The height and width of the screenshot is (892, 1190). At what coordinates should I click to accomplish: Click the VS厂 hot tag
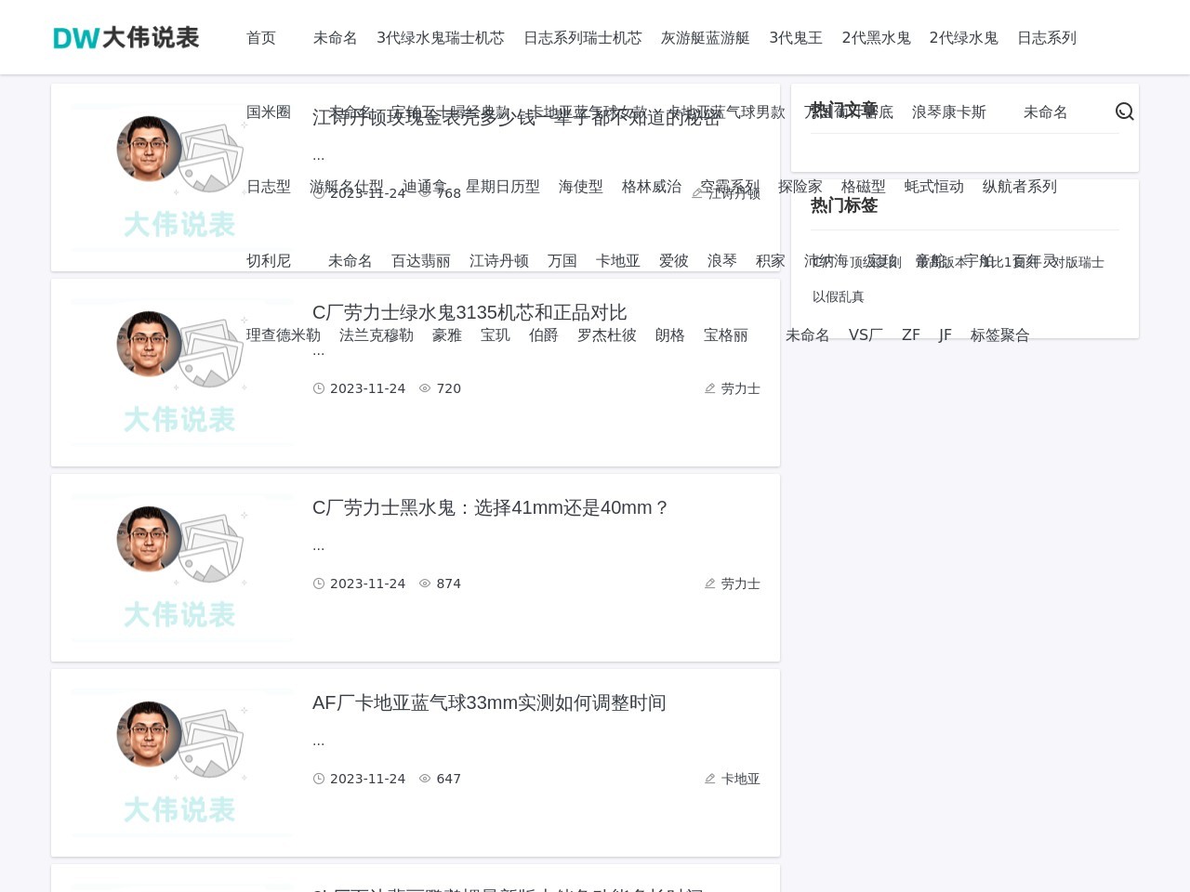866,334
